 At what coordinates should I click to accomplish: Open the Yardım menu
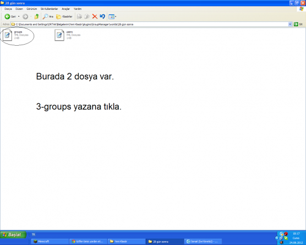coord(78,9)
